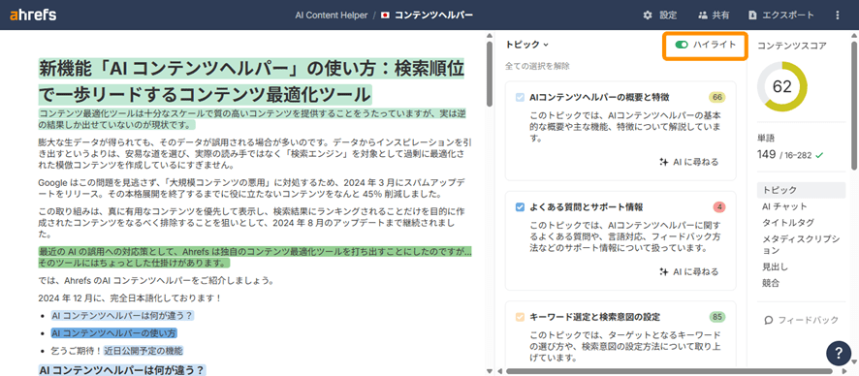
Task: Click the word count 149 value
Action: coord(767,154)
